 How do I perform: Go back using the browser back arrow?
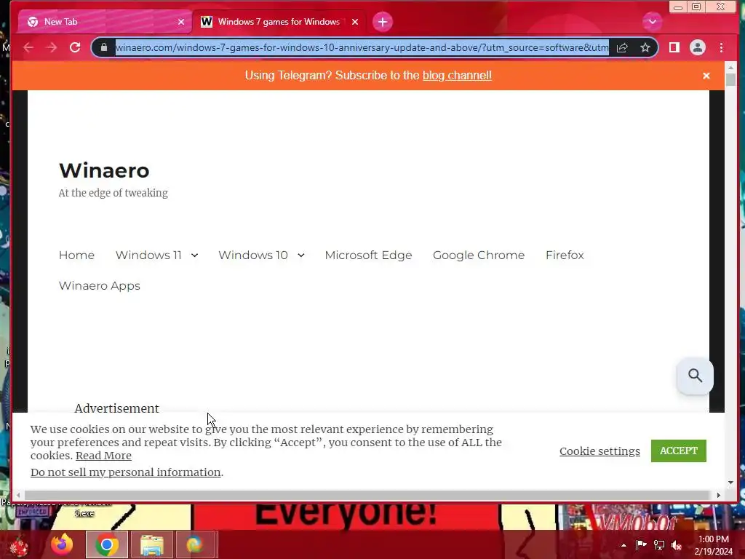click(x=28, y=47)
